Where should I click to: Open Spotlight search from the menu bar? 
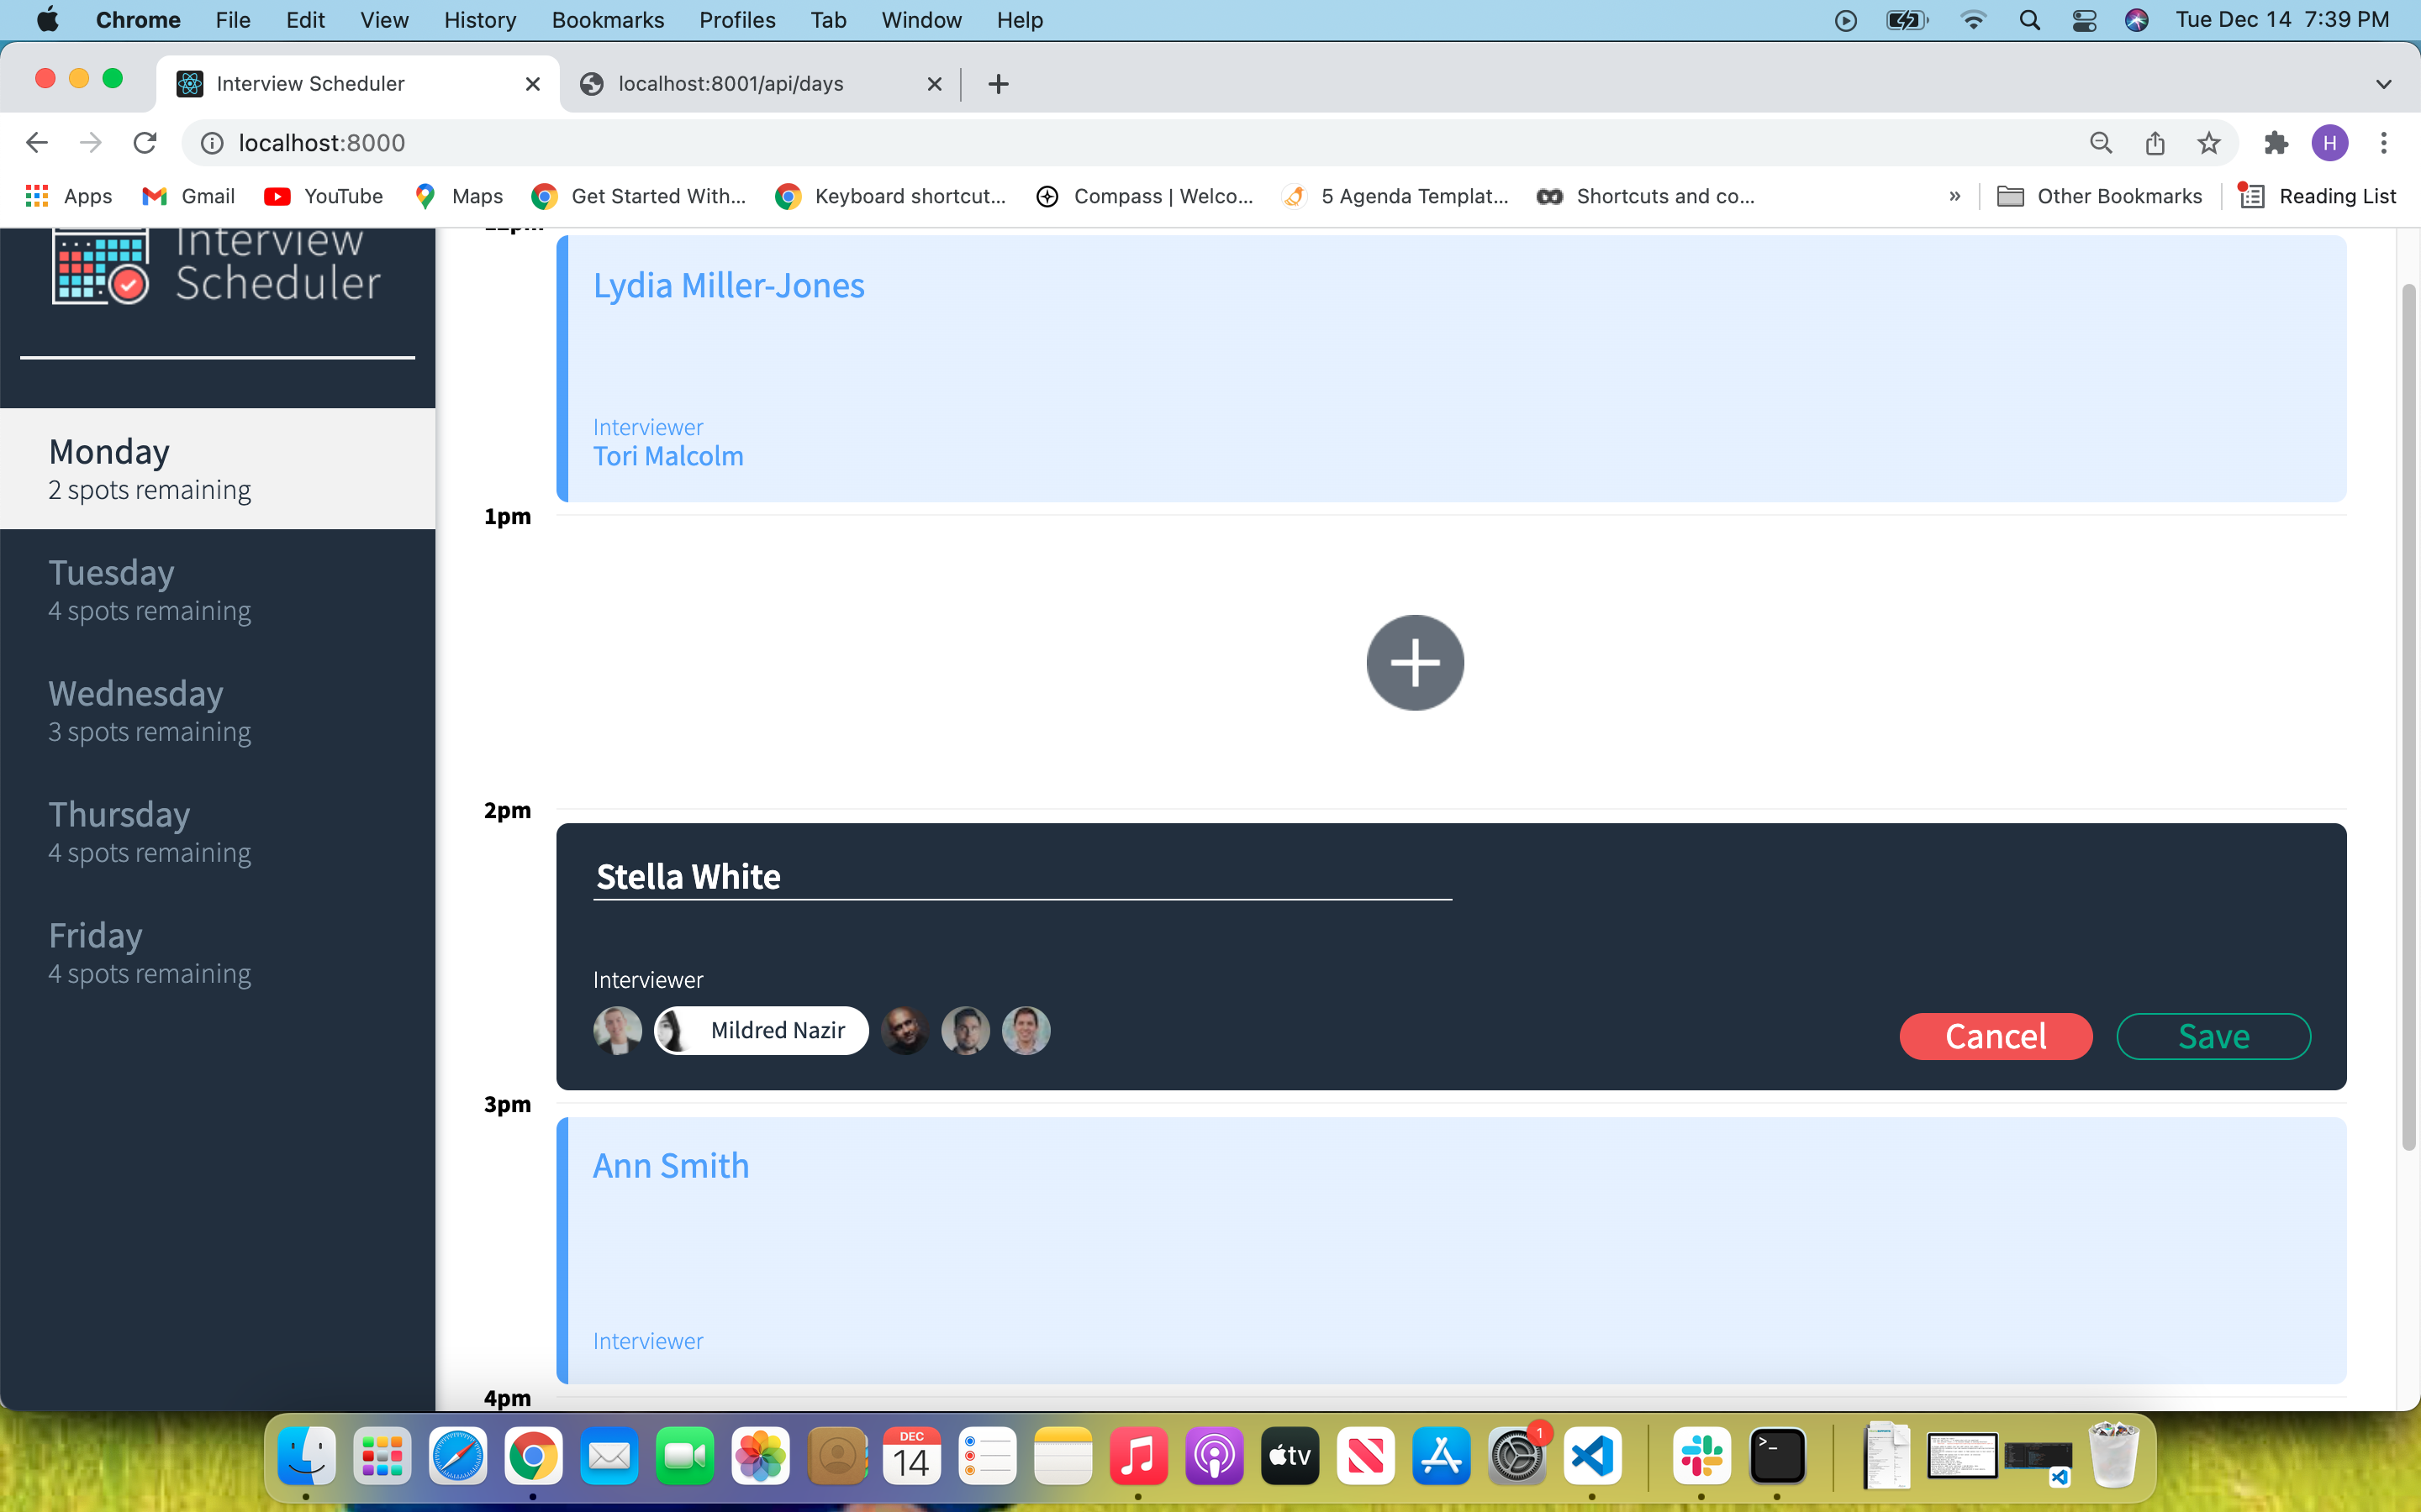click(2028, 19)
